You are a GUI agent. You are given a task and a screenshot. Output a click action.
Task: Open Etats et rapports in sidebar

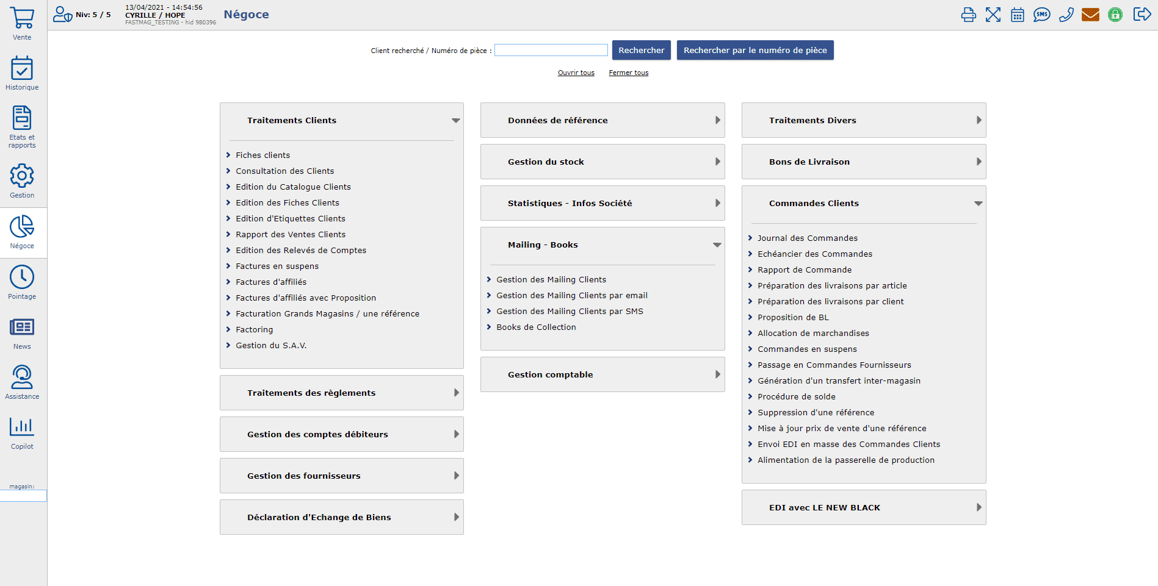click(x=22, y=120)
